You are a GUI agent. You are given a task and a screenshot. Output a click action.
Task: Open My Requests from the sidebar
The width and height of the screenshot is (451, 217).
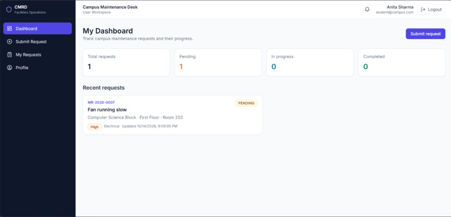(37, 55)
